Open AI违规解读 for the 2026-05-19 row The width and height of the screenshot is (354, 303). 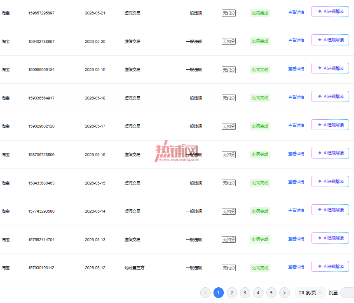pyautogui.click(x=330, y=68)
